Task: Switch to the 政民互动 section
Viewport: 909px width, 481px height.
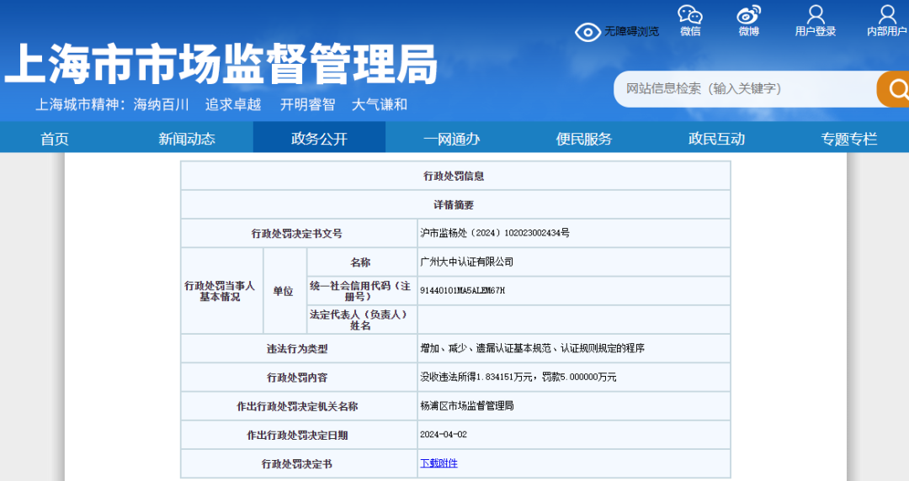Action: [x=716, y=139]
